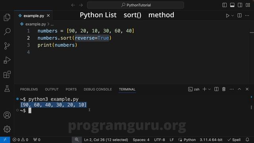Image resolution: width=254 pixels, height=143 pixels.
Task: Toggle the secondary side bar
Action: 240,5
